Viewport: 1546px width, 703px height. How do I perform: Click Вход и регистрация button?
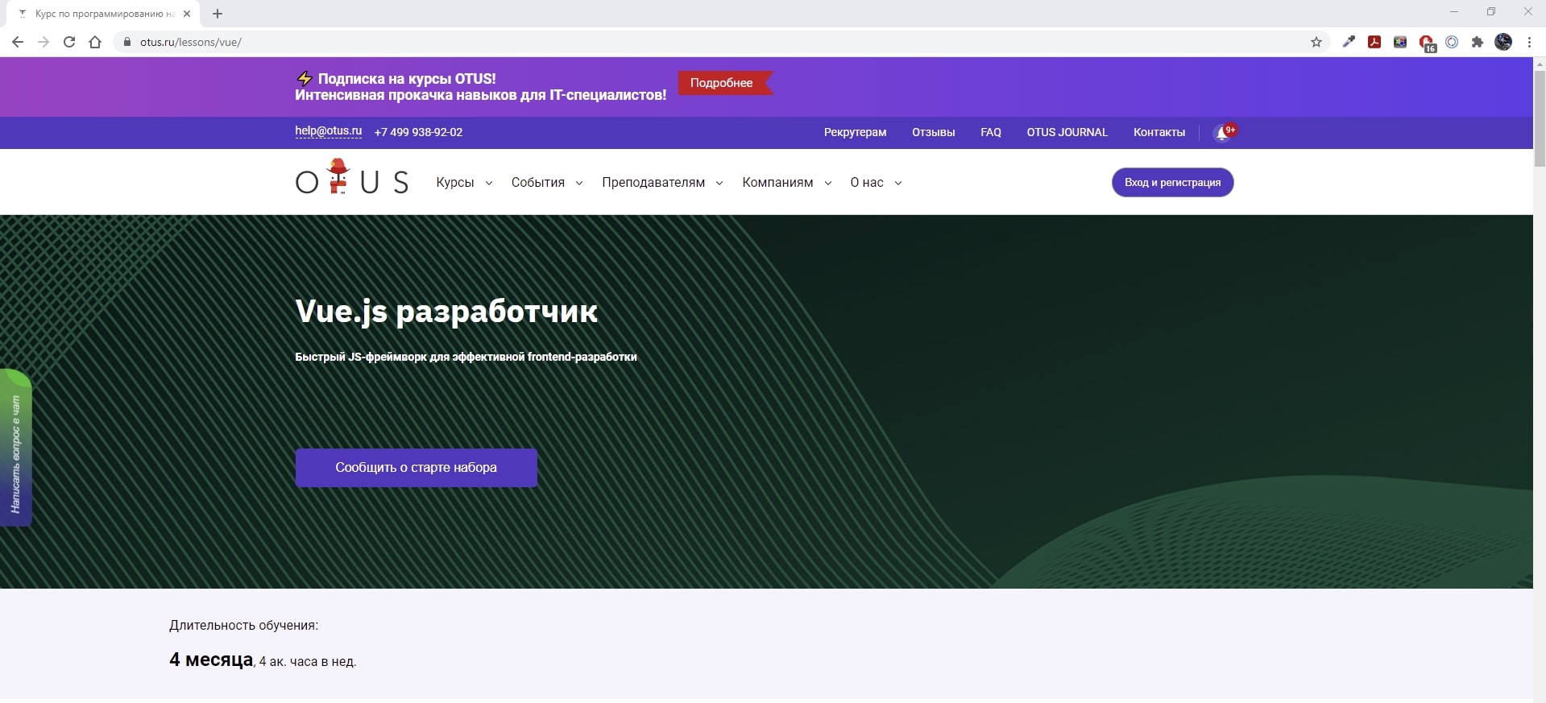(1172, 182)
